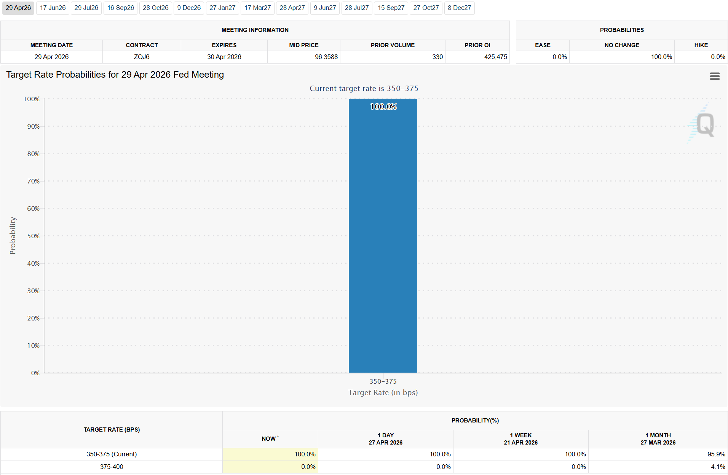Click the 375-400 target rate row
The width and height of the screenshot is (728, 475).
(112, 467)
